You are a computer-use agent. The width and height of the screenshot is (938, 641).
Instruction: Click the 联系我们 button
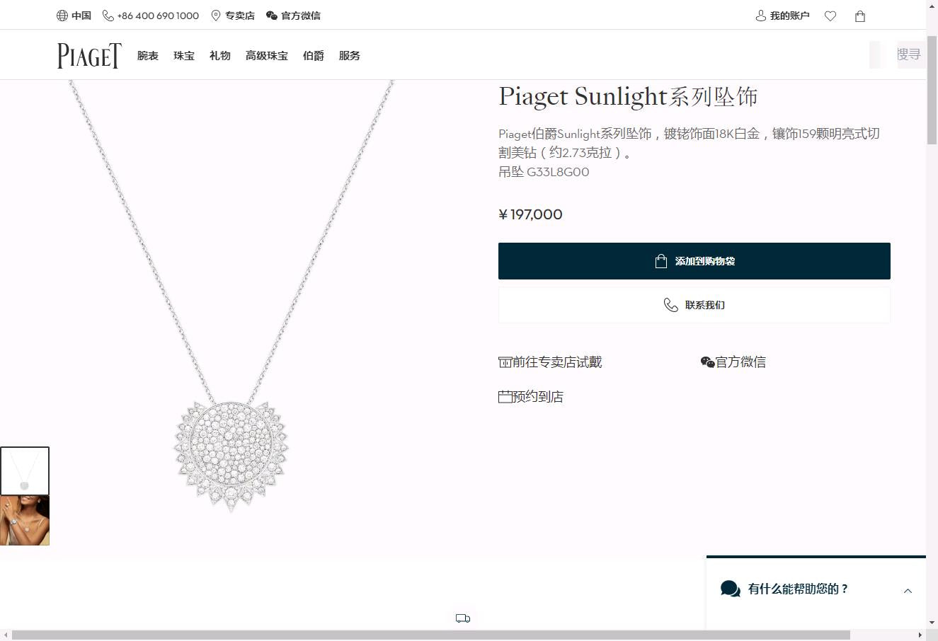(694, 305)
